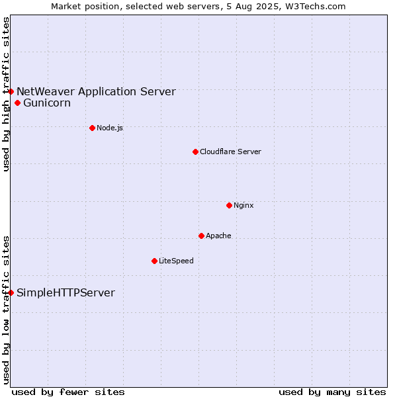This screenshot has height=397, width=397.
Task: Click the SimpleHTTPServer red marker
Action: point(11,293)
